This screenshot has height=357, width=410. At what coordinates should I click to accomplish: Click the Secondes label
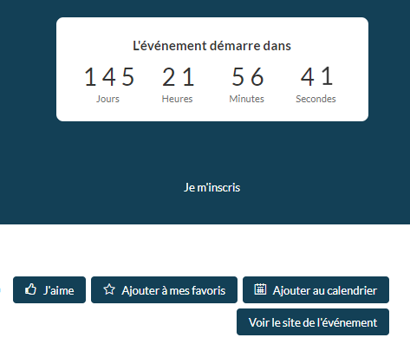click(x=316, y=99)
